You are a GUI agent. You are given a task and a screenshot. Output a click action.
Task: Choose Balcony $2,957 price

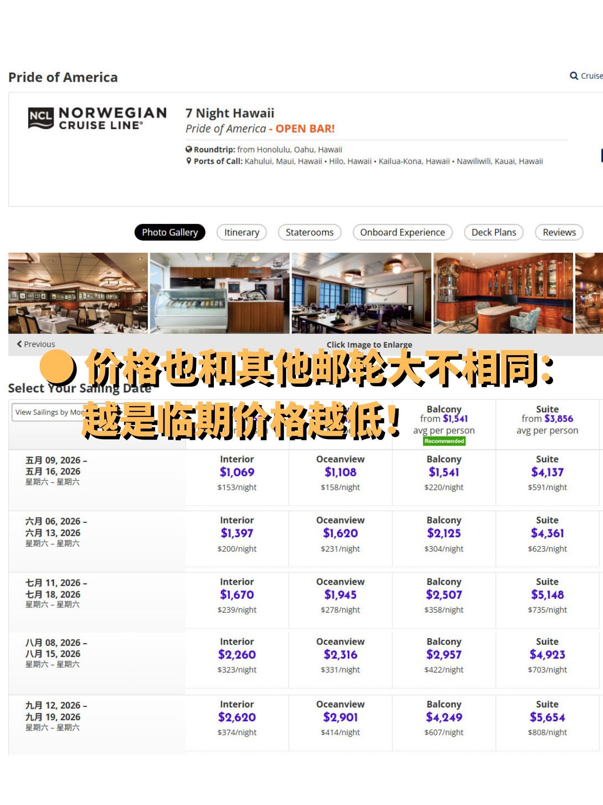tap(444, 655)
